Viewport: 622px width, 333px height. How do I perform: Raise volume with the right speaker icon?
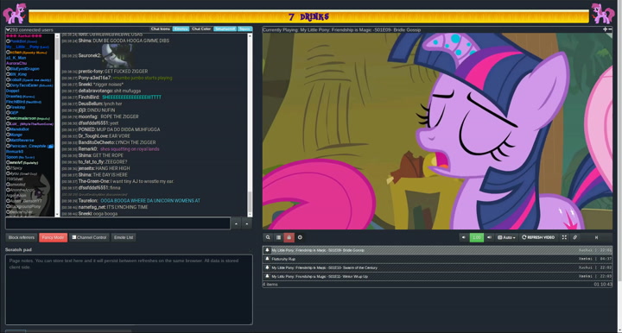click(x=489, y=237)
